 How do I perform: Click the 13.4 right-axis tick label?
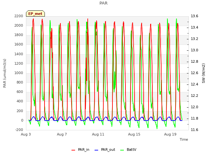194,27
